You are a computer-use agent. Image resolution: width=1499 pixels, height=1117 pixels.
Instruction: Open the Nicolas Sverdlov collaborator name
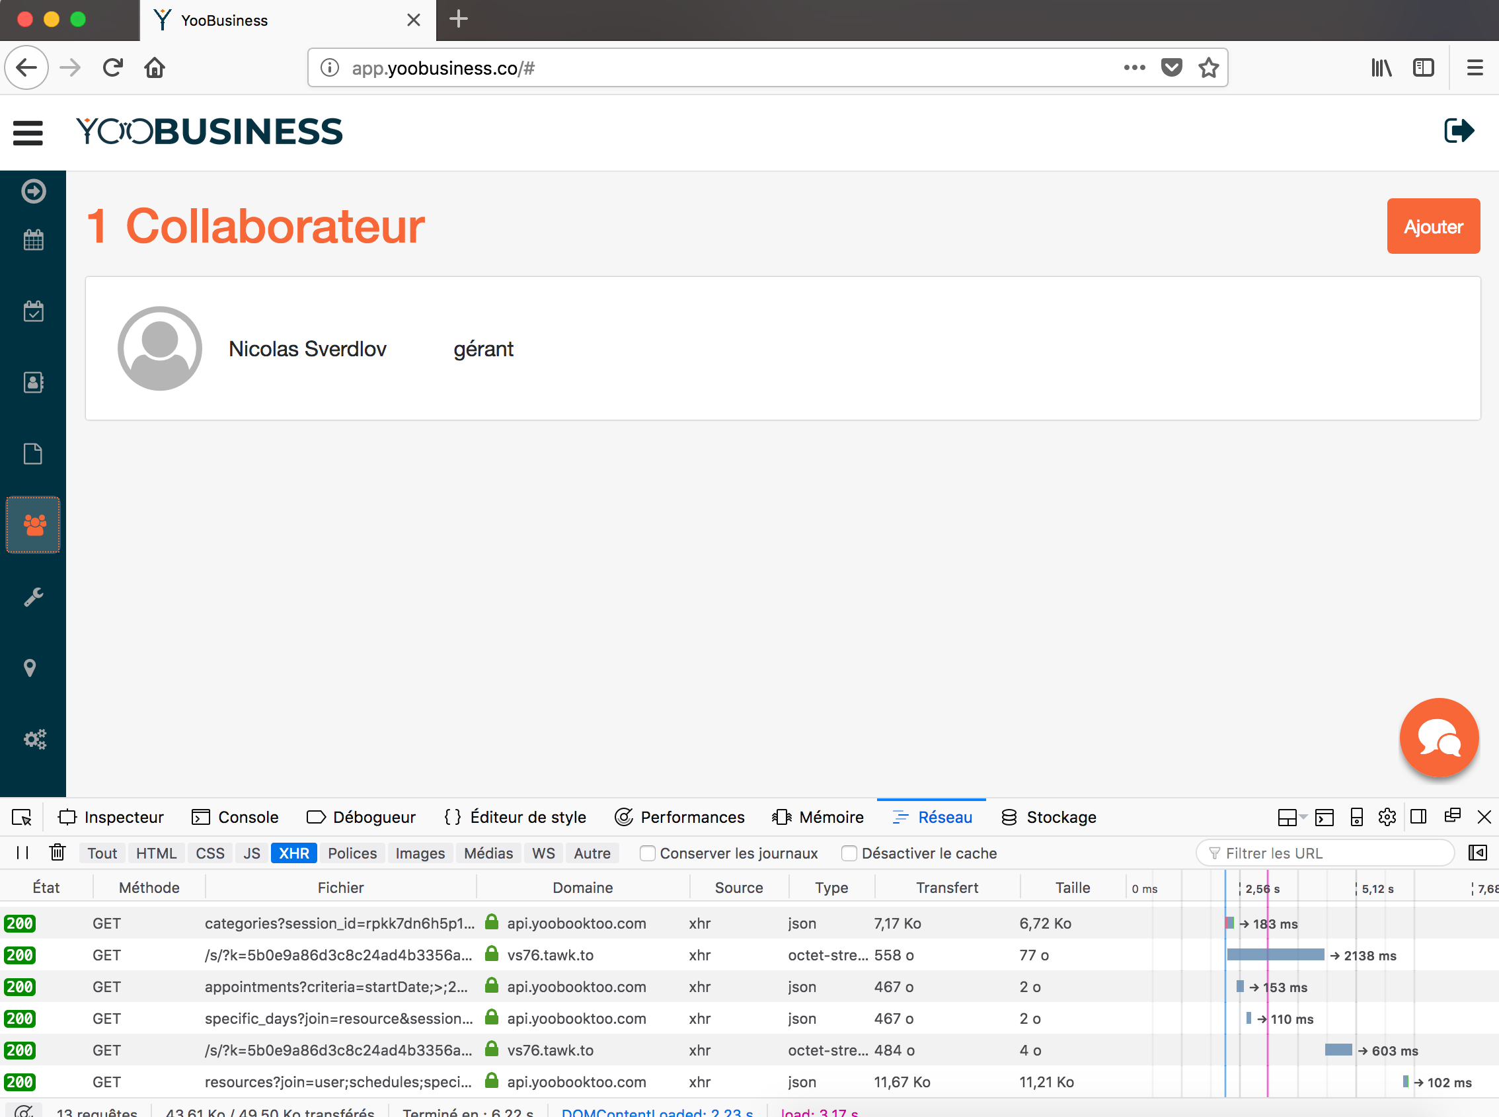[x=307, y=349]
